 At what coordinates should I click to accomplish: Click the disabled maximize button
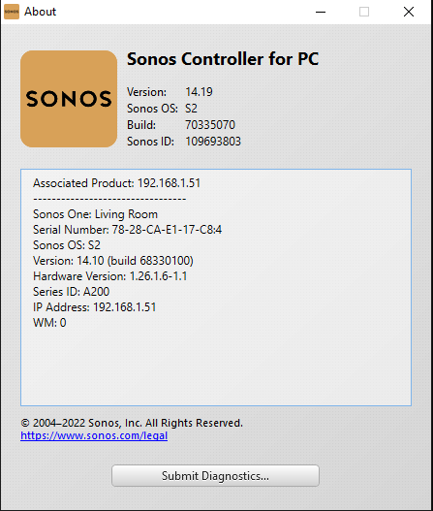(364, 12)
